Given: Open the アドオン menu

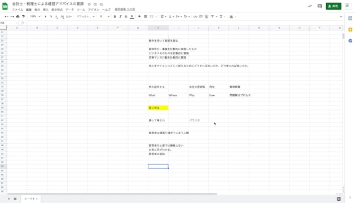Looking at the screenshot, I should point(94,10).
